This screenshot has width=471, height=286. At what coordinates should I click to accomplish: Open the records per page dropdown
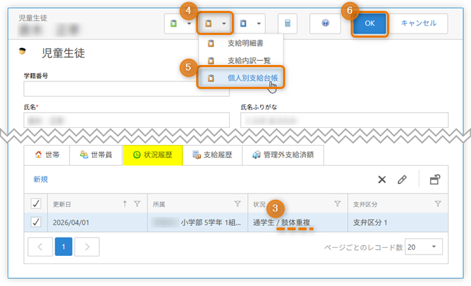click(x=424, y=247)
